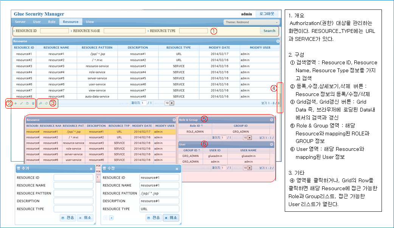The height and width of the screenshot is (228, 394).
Task: Refresh the grid with reload icon
Action: click(47, 103)
